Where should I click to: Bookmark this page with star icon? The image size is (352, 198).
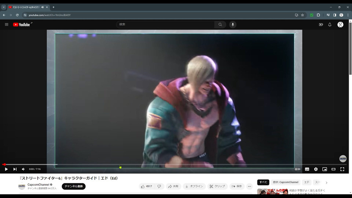302,15
